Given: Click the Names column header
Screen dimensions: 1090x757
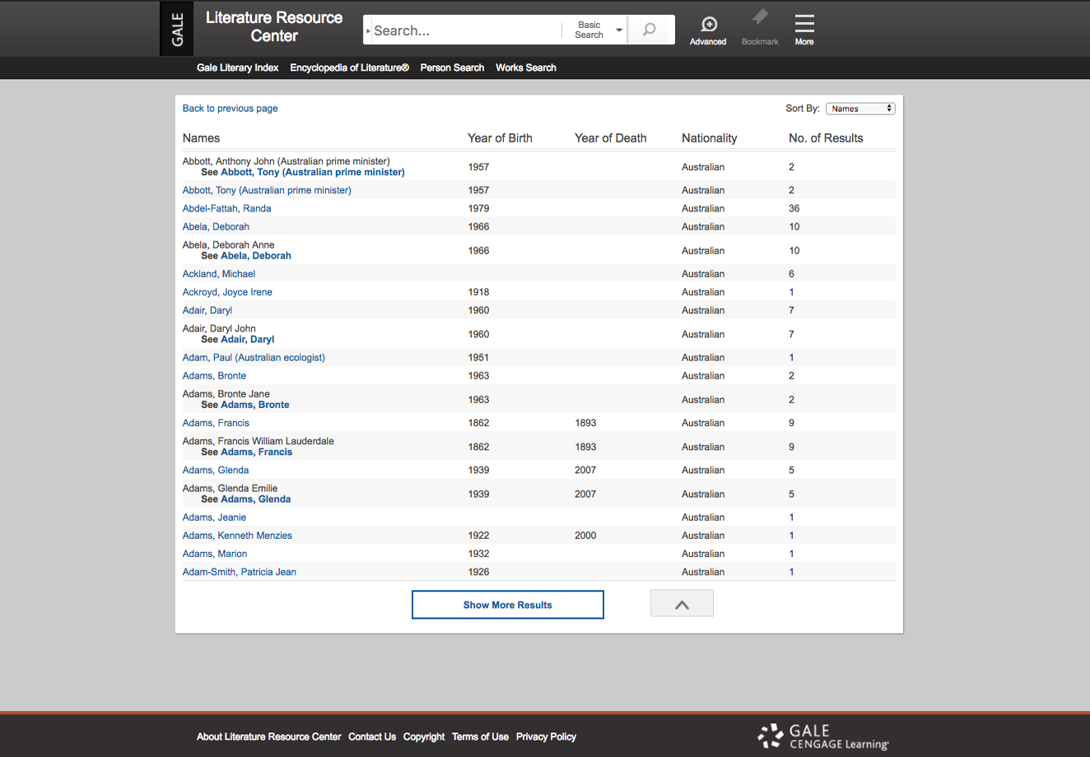Looking at the screenshot, I should pyautogui.click(x=201, y=138).
